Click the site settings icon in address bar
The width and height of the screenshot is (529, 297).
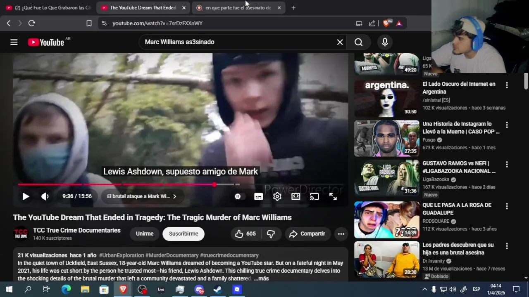104,23
